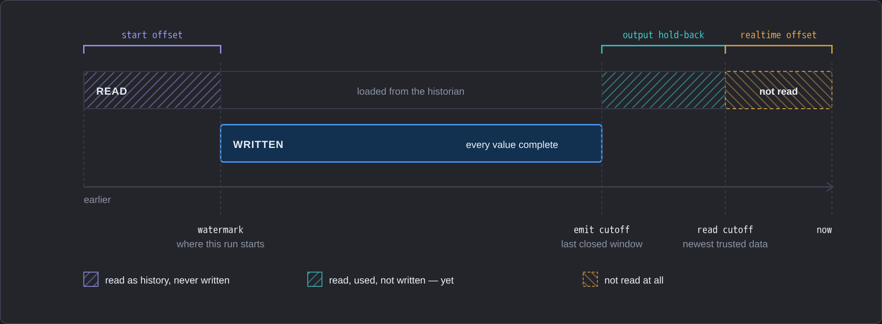This screenshot has width=882, height=324.
Task: Click the 'start offset' bracket label
Action: (x=152, y=35)
